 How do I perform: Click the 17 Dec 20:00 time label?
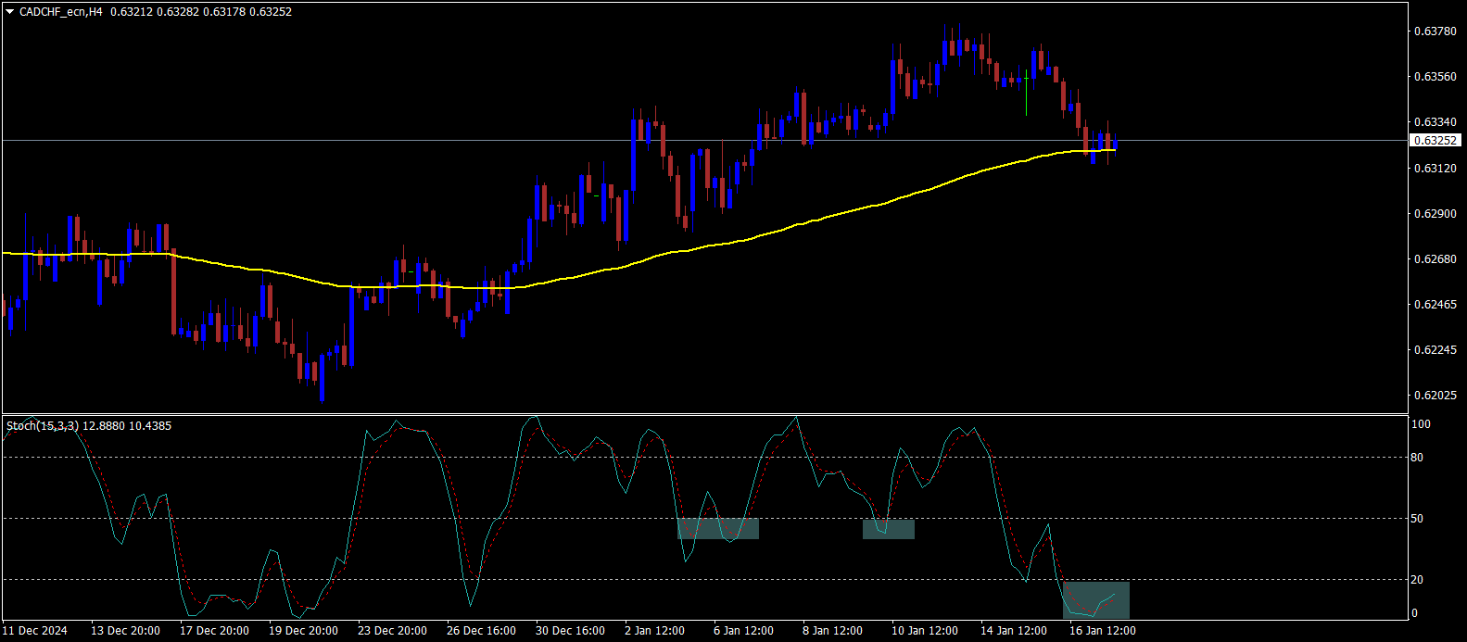click(x=215, y=631)
